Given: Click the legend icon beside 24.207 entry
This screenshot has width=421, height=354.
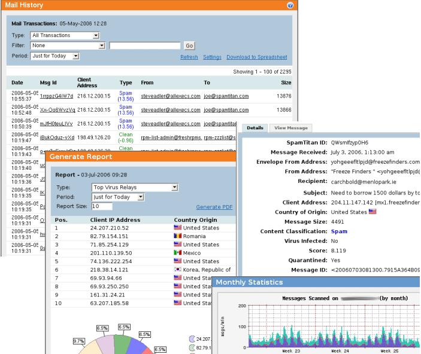Looking at the screenshot, I should (192, 339).
